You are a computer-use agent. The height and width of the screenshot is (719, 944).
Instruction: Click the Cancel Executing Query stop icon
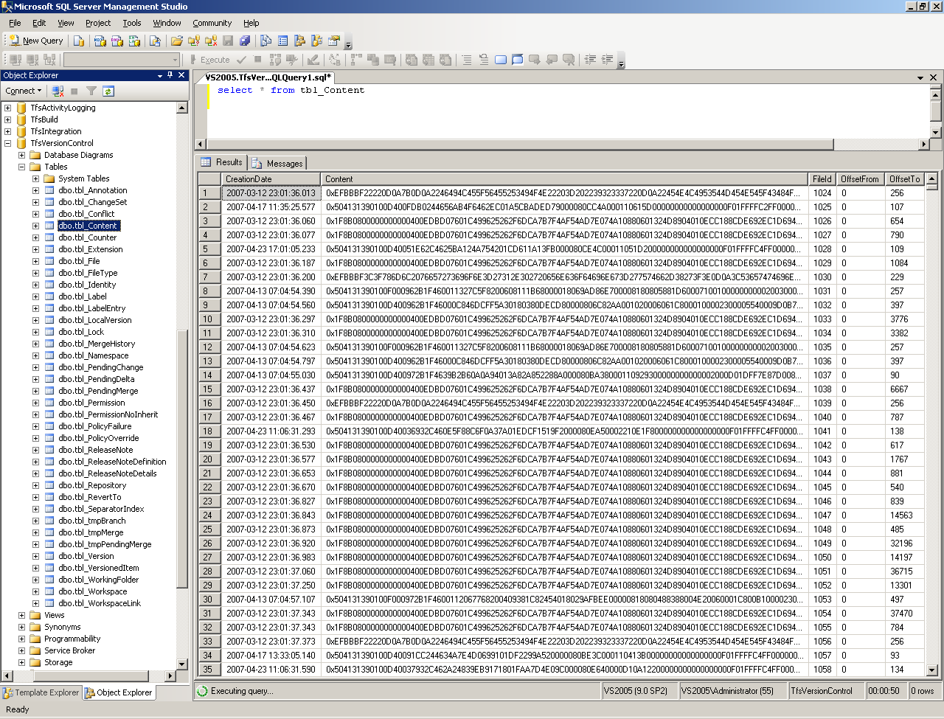[258, 60]
